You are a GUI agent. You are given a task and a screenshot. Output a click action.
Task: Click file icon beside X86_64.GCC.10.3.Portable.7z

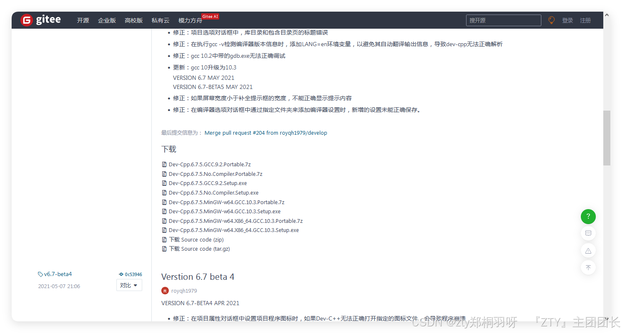[164, 221]
